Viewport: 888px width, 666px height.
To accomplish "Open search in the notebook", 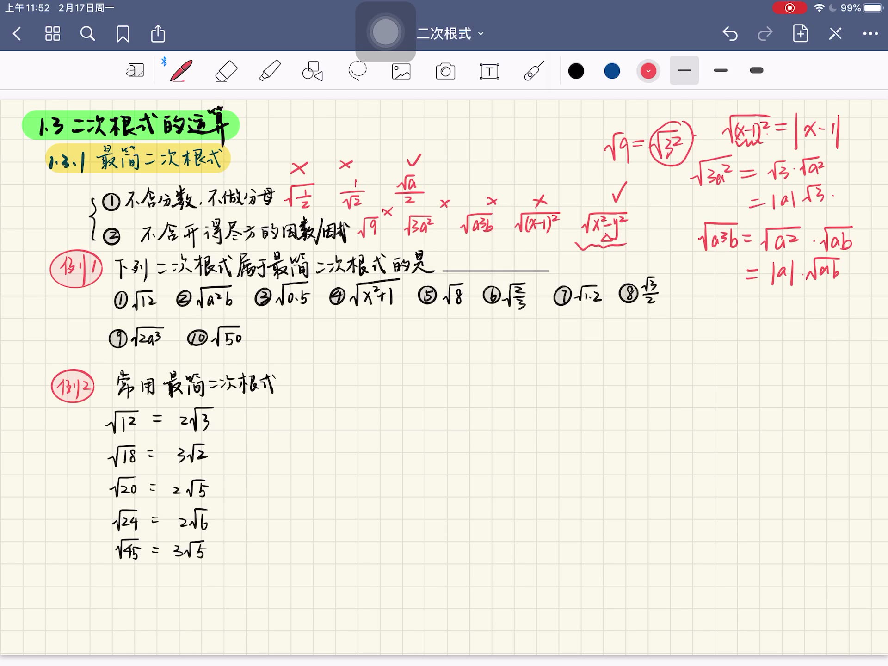I will (x=87, y=34).
